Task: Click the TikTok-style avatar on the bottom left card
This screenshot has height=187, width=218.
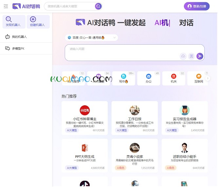Action: pos(85,184)
